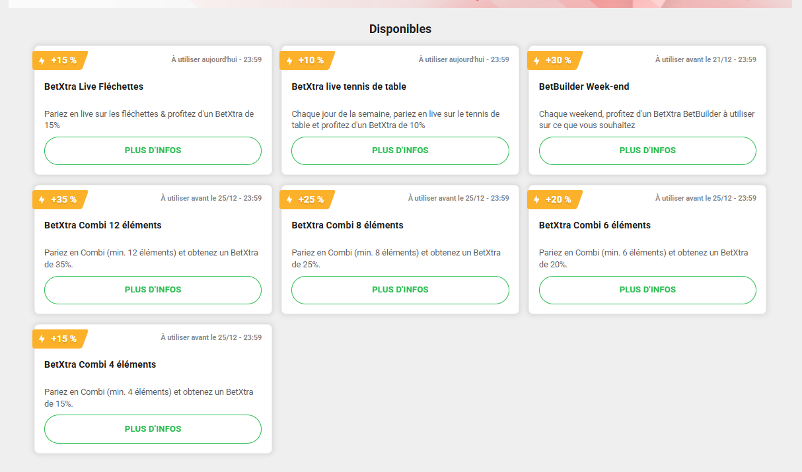Select the BetXtra live tennis de table title

[x=349, y=86]
